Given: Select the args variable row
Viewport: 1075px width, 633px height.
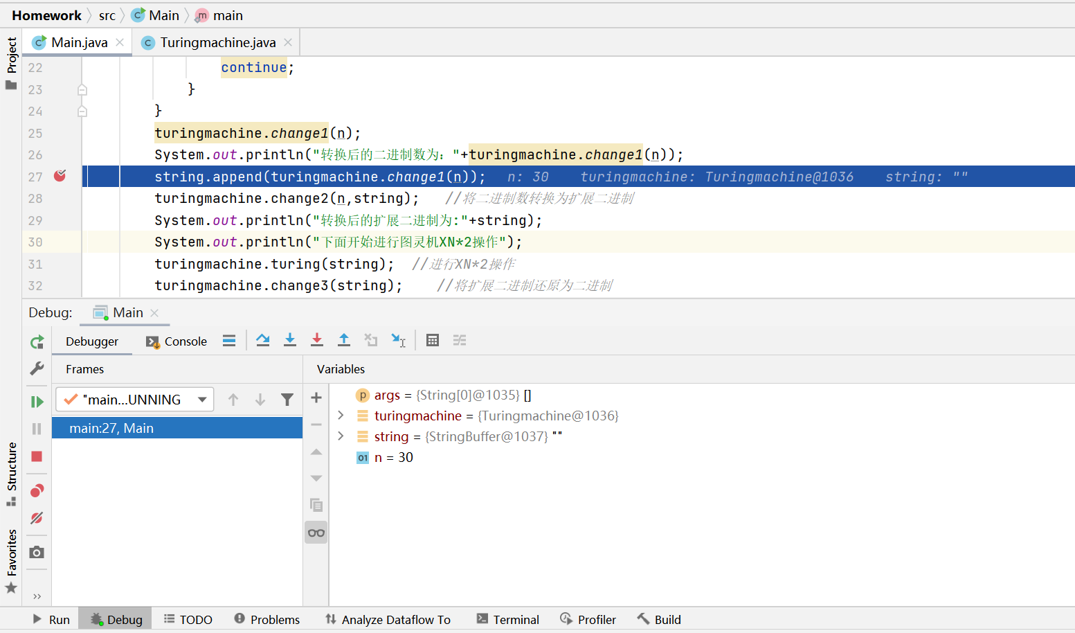Looking at the screenshot, I should 702,395.
